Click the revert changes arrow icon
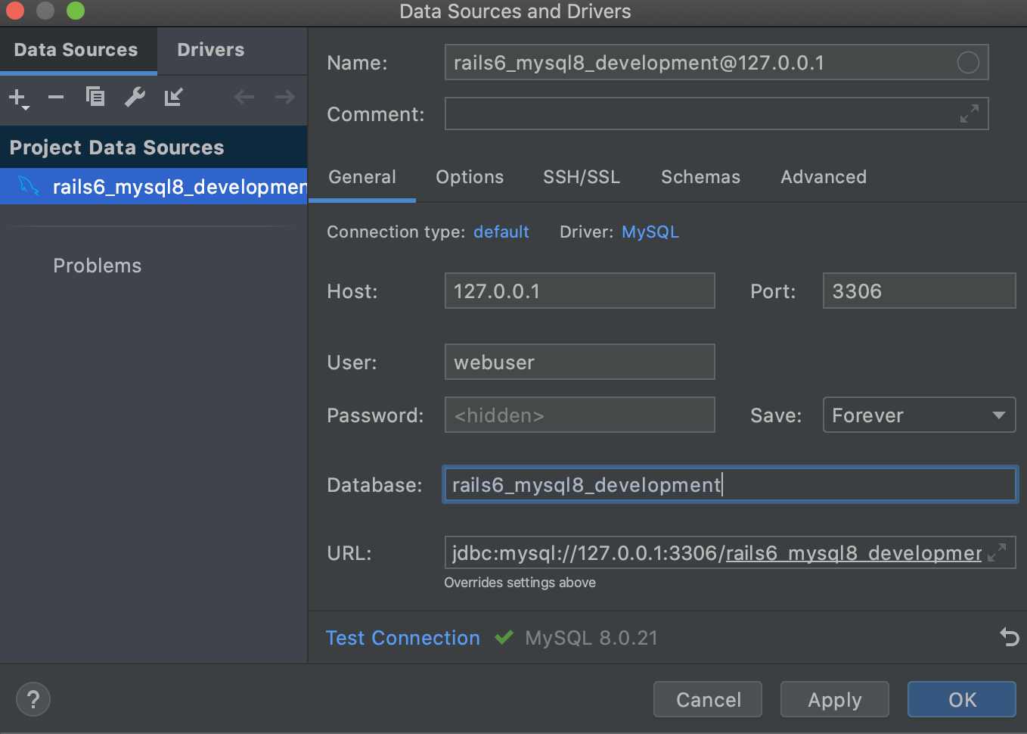 pos(1010,637)
